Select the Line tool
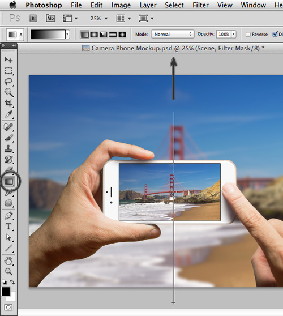This screenshot has height=316, width=283. 8,248
